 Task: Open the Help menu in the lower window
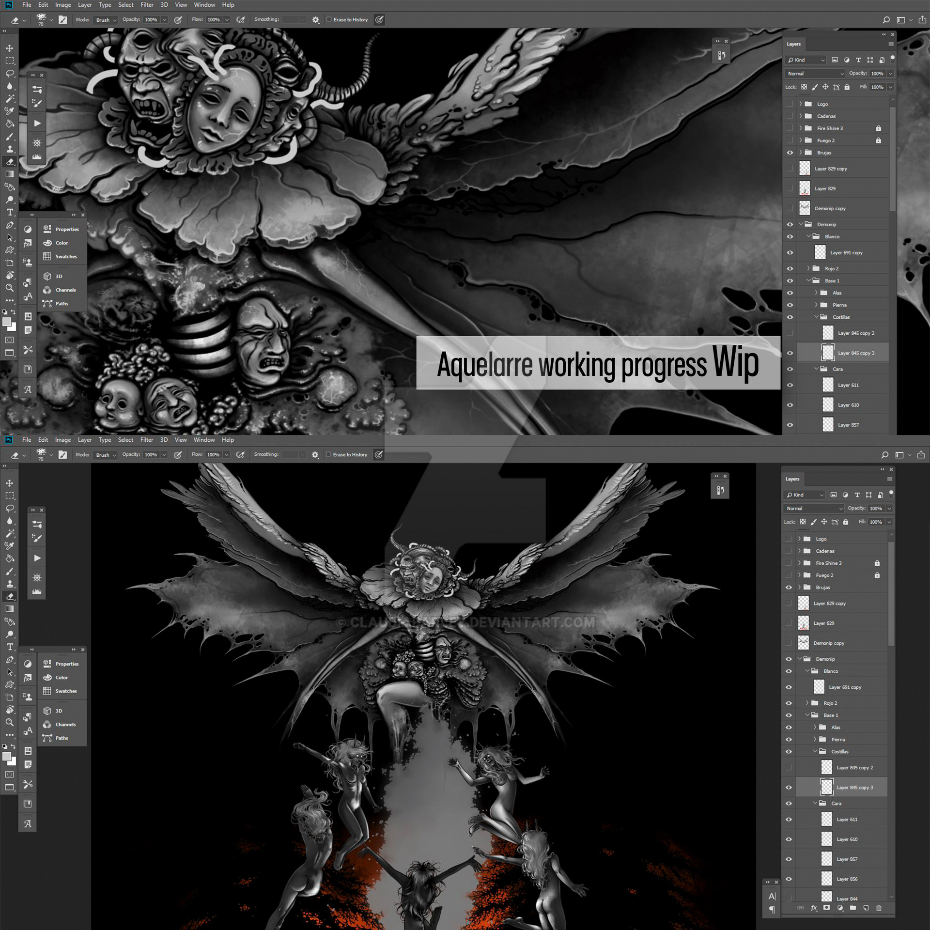tap(228, 440)
